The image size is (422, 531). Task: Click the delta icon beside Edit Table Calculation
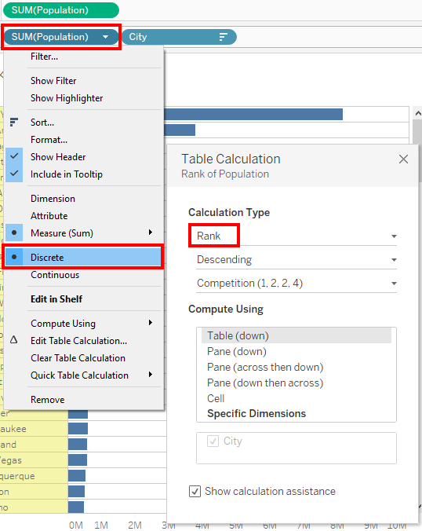pos(13,340)
